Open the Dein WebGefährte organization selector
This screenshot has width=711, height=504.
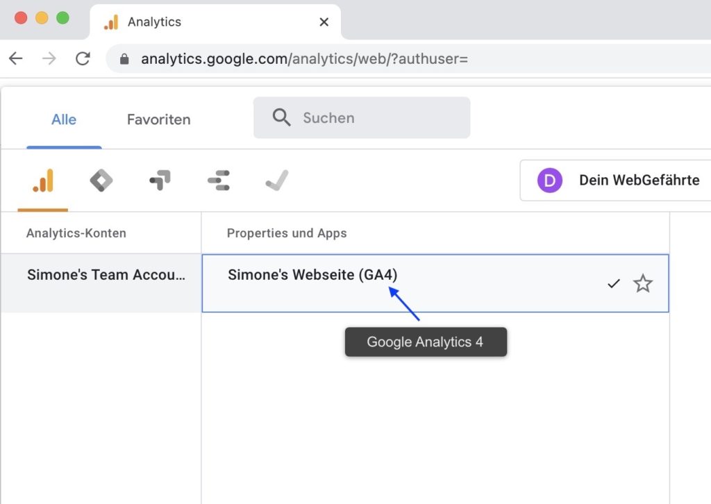pyautogui.click(x=615, y=180)
